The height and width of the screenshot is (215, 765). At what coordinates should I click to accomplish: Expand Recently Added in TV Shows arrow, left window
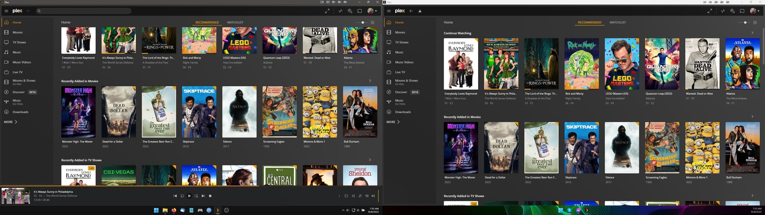(x=370, y=160)
